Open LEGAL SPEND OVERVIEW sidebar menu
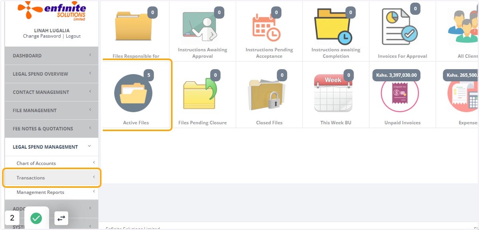The height and width of the screenshot is (230, 479). 51,74
